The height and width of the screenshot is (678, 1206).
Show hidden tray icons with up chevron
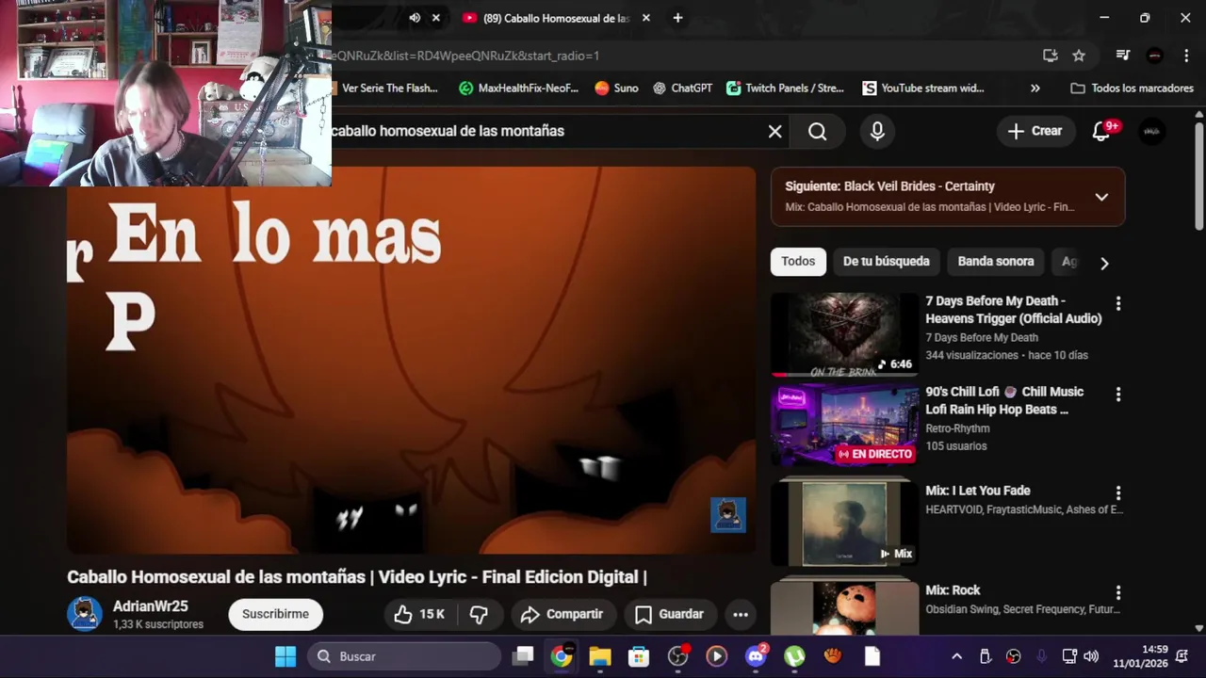tap(956, 656)
